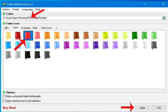This screenshot has height=112, width=168.
Task: Select the dark gray folder ending second row
Action: 154,45
